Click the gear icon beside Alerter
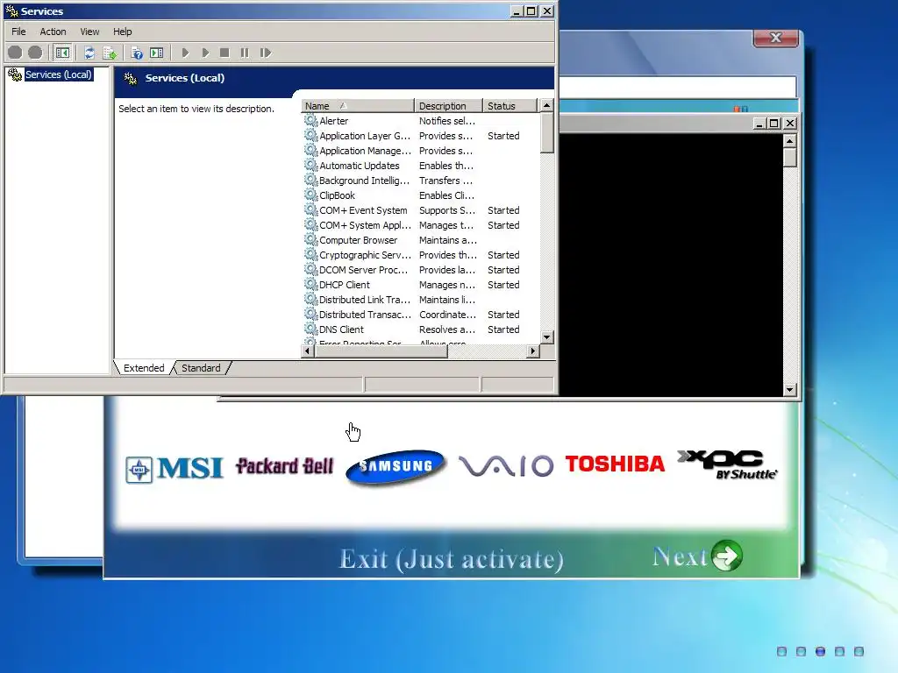The height and width of the screenshot is (673, 898). point(310,120)
